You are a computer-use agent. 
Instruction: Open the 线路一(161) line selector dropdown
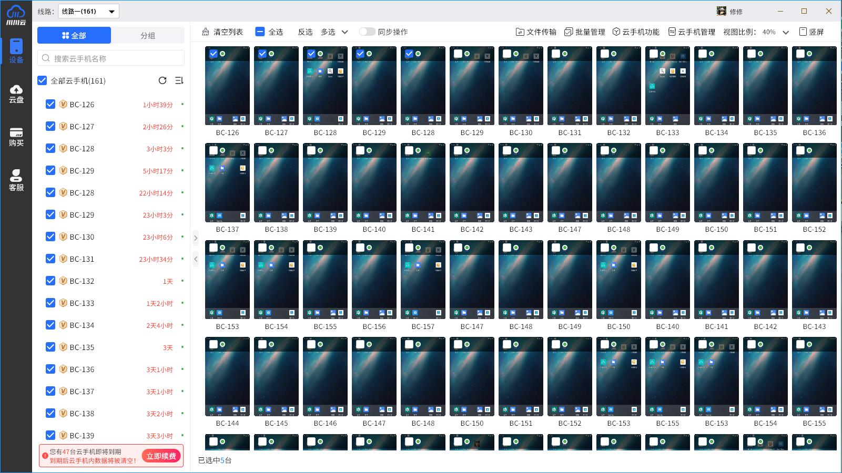pos(88,11)
